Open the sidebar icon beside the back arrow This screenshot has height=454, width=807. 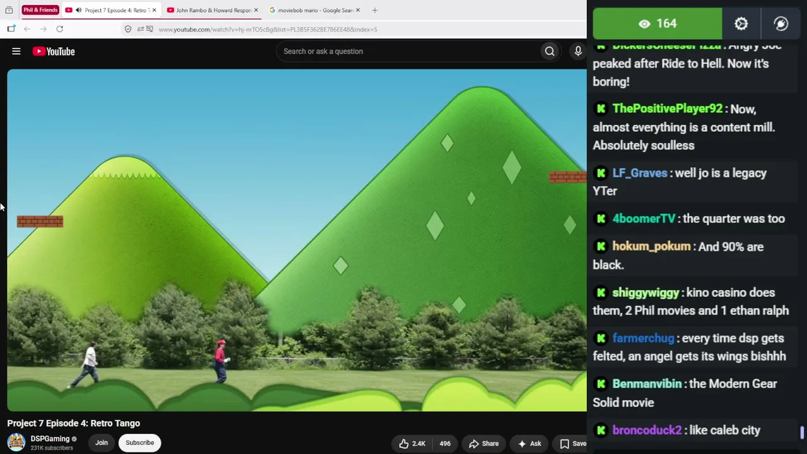pos(11,29)
